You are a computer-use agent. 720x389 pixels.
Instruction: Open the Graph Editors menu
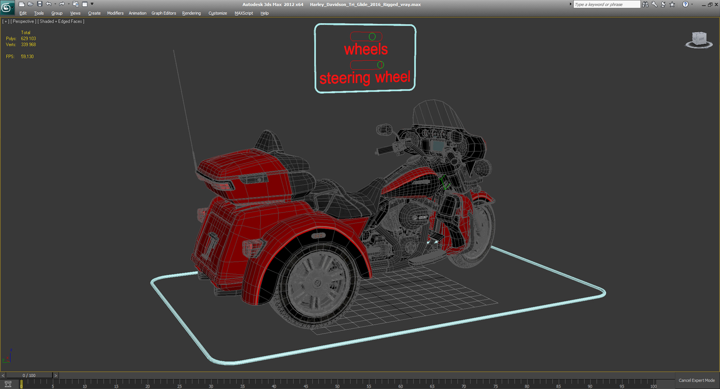163,13
